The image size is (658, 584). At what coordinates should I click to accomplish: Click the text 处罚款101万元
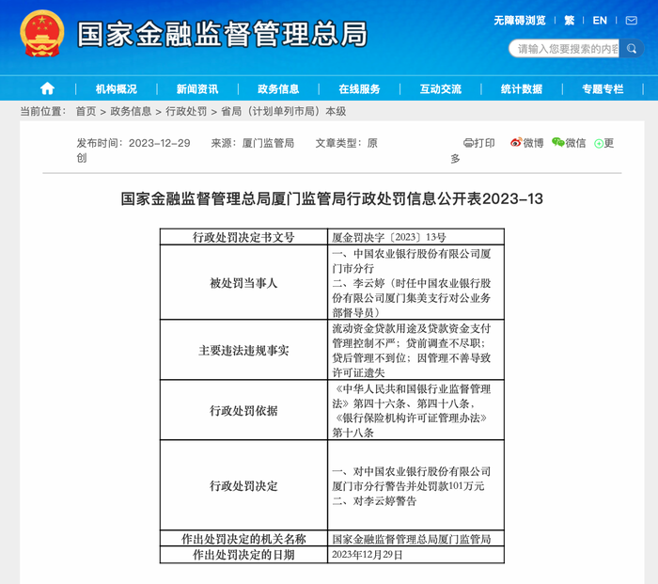pos(446,486)
